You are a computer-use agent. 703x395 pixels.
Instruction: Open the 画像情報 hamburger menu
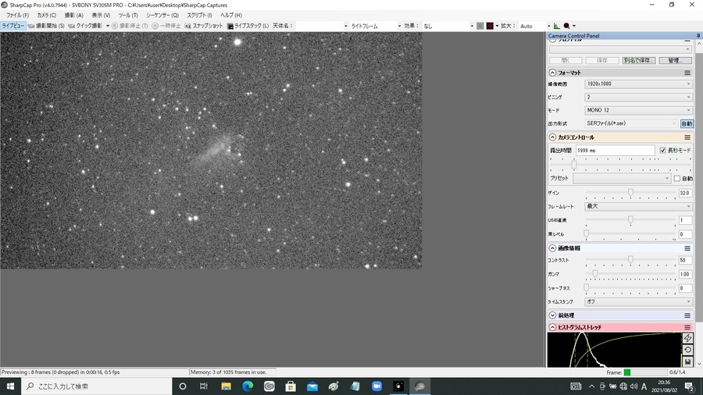[x=687, y=248]
